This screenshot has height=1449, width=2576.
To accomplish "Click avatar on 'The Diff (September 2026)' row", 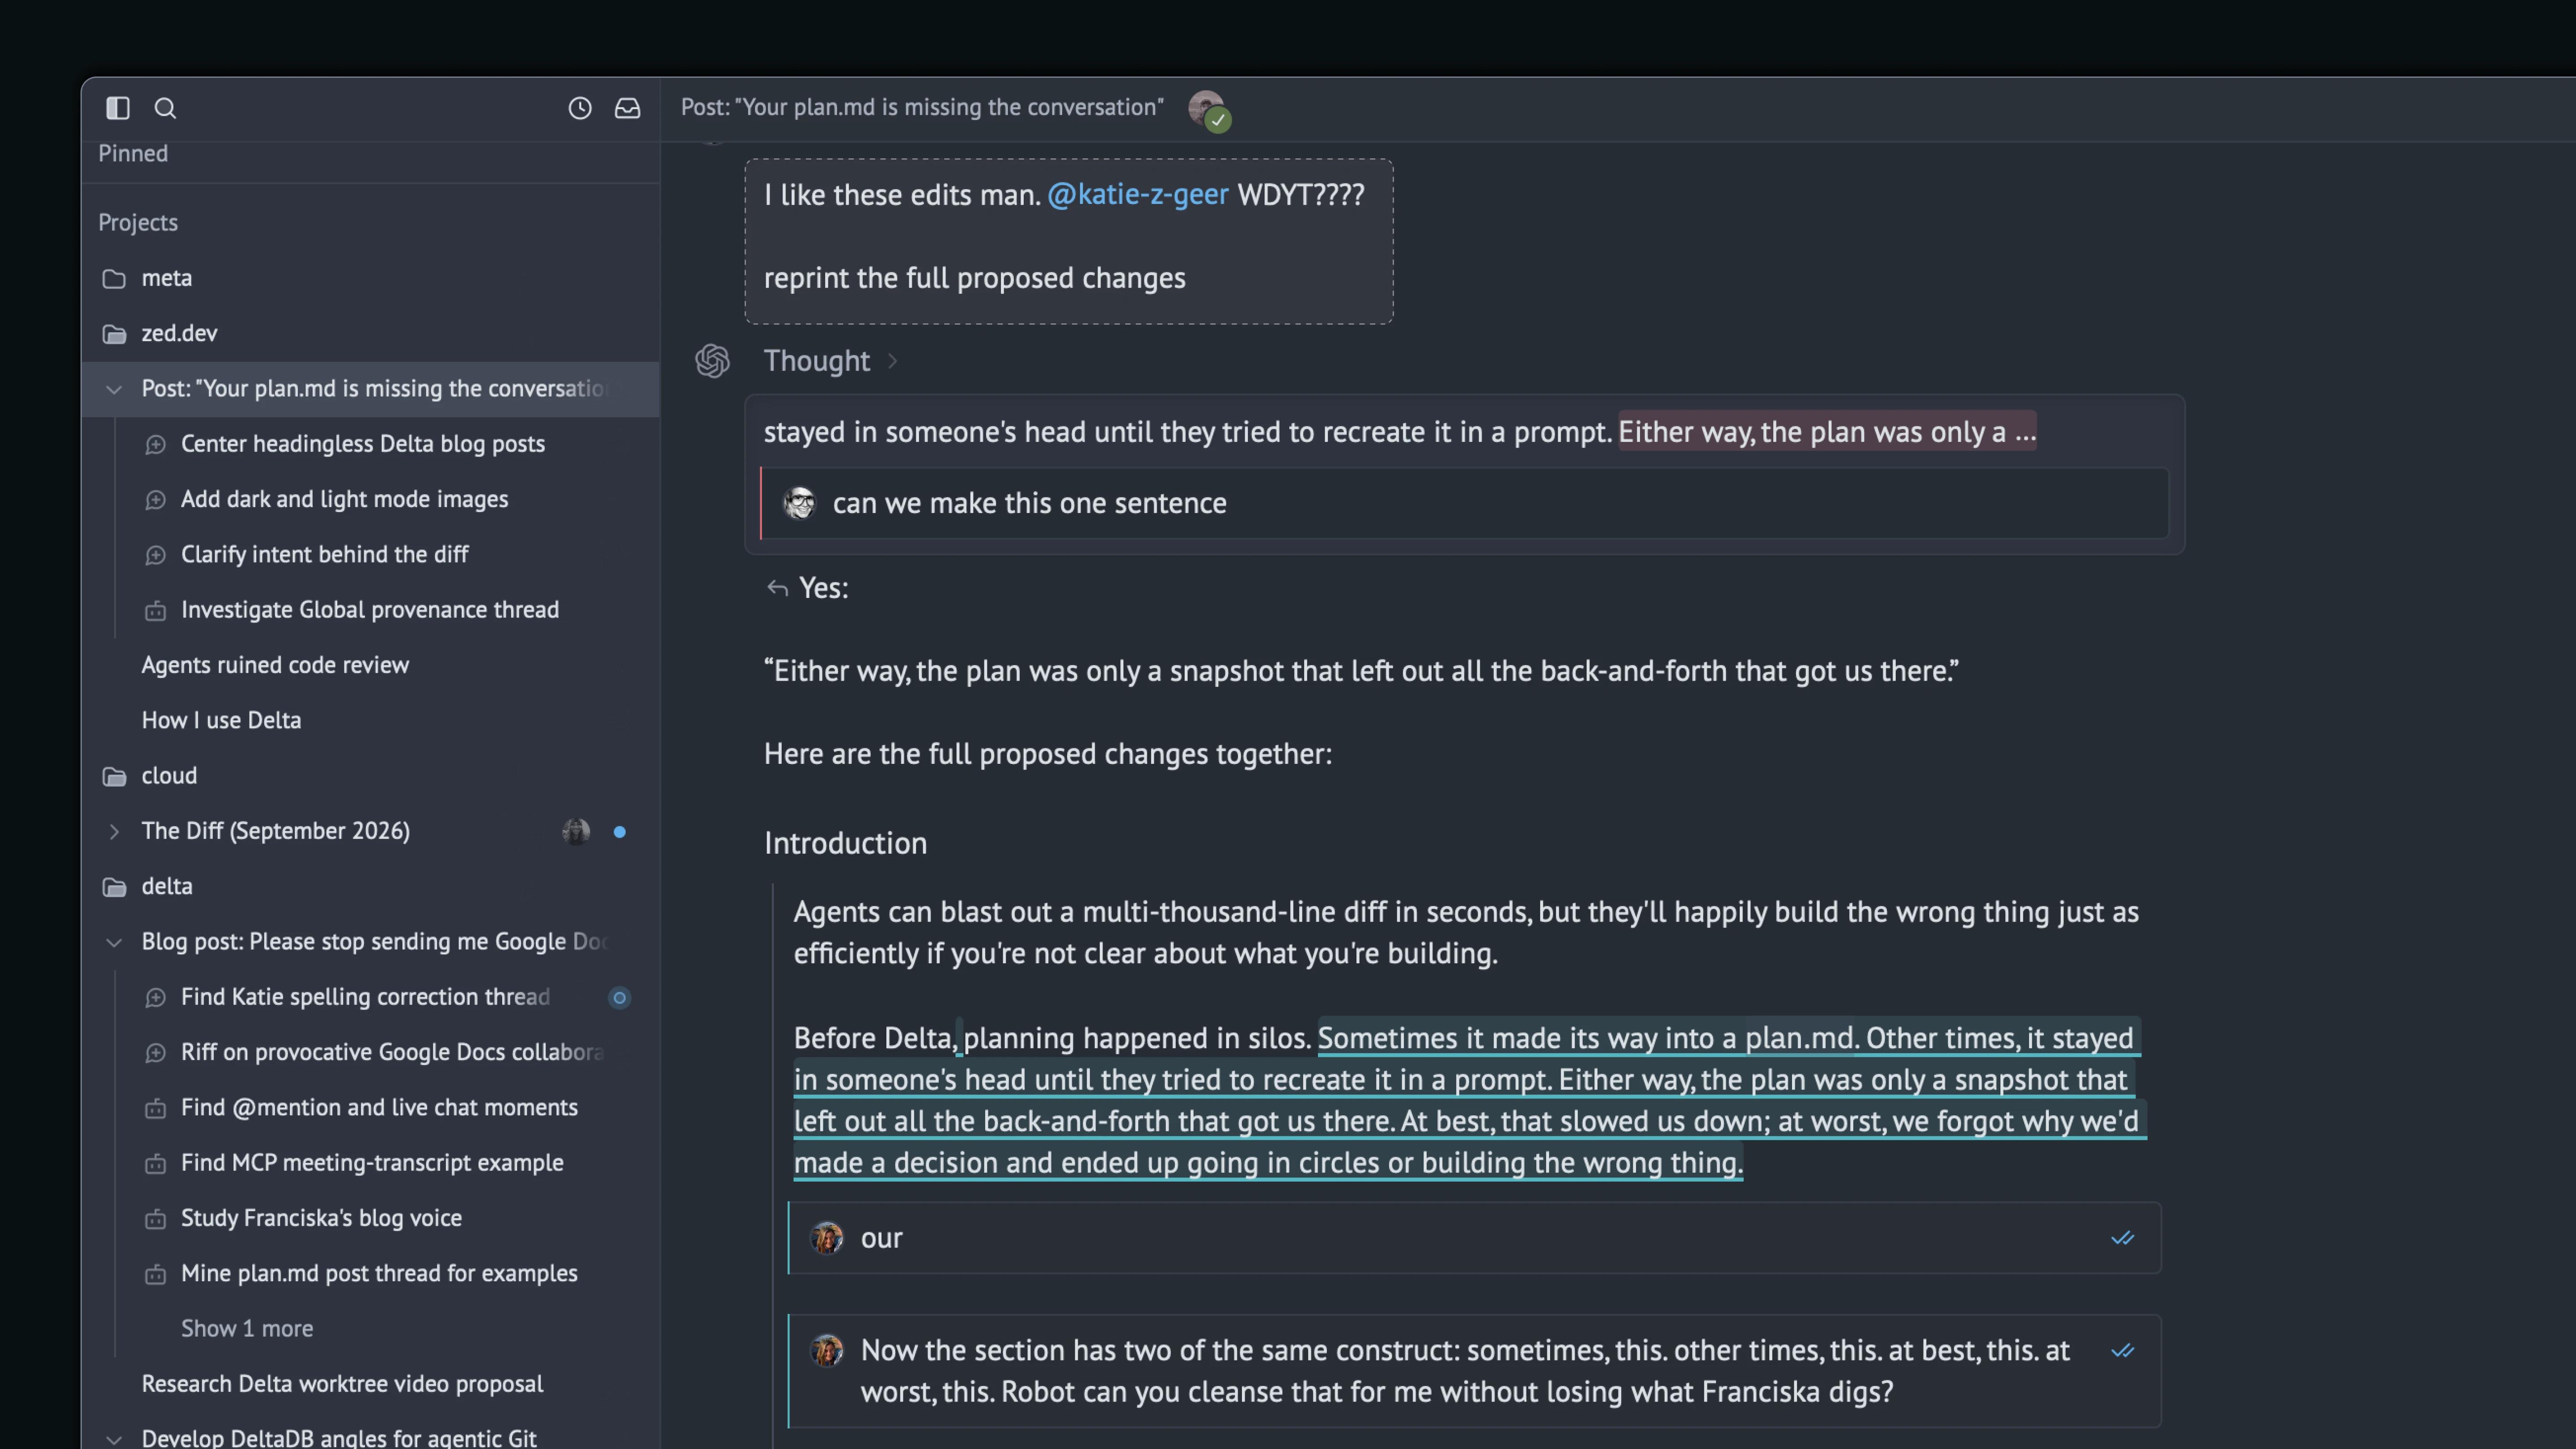I will click(x=576, y=832).
